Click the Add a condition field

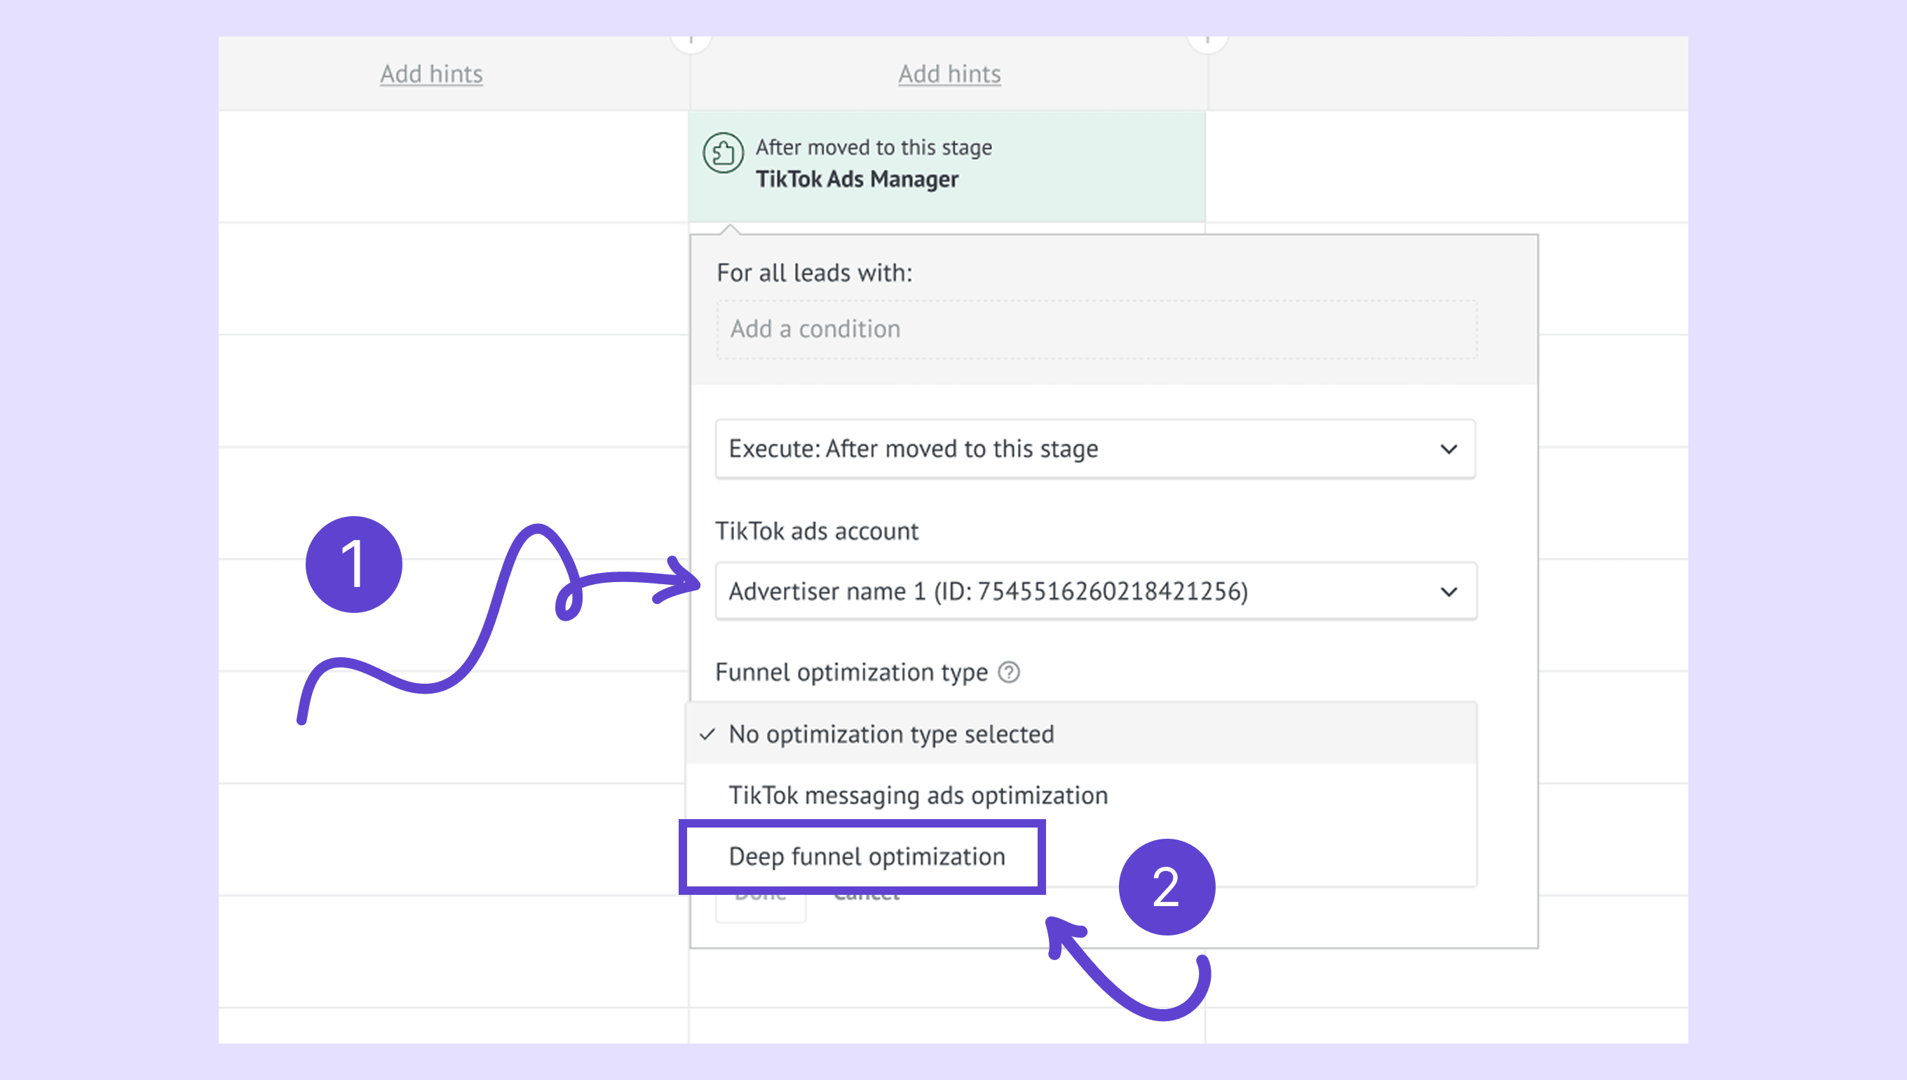[x=1095, y=330]
